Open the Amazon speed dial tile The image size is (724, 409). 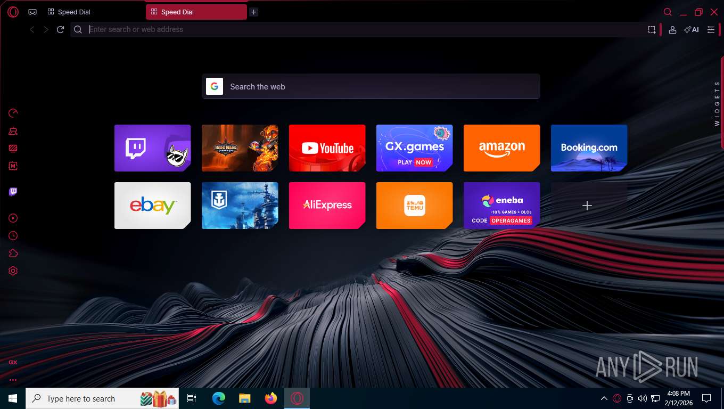[x=501, y=148]
